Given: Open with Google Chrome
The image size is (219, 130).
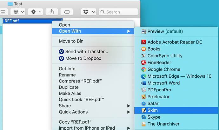Looking at the screenshot, I should coord(176,69).
